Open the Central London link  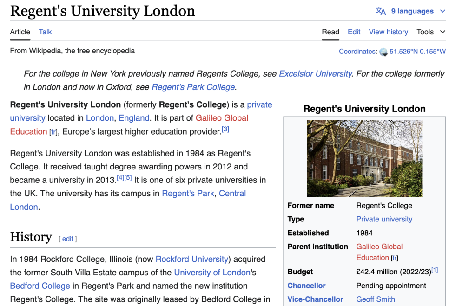232,194
